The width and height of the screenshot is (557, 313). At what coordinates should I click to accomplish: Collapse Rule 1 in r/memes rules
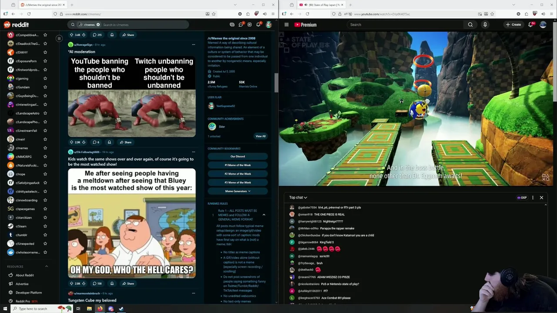pos(264,215)
